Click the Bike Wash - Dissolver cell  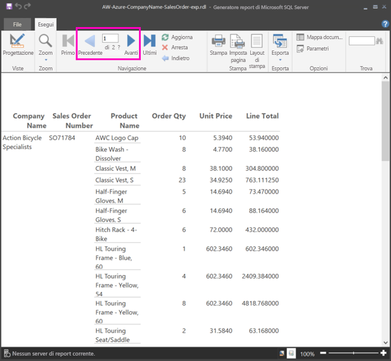tap(112, 153)
